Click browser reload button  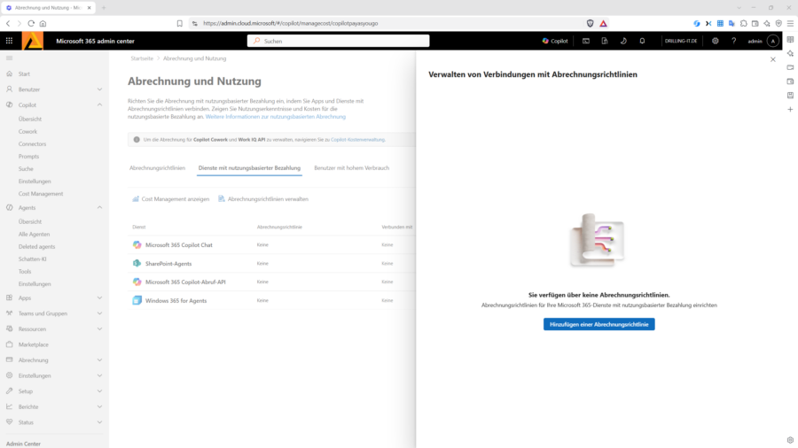(31, 23)
